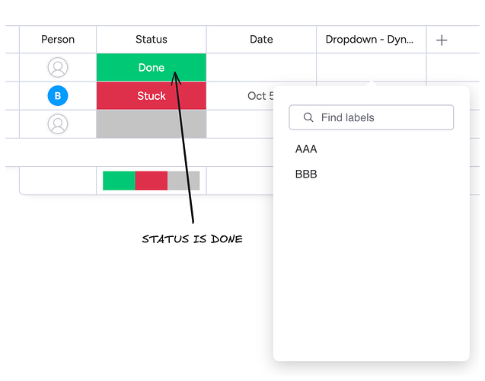Open the red Stuck status cell
The width and height of the screenshot is (485, 381).
[x=152, y=96]
